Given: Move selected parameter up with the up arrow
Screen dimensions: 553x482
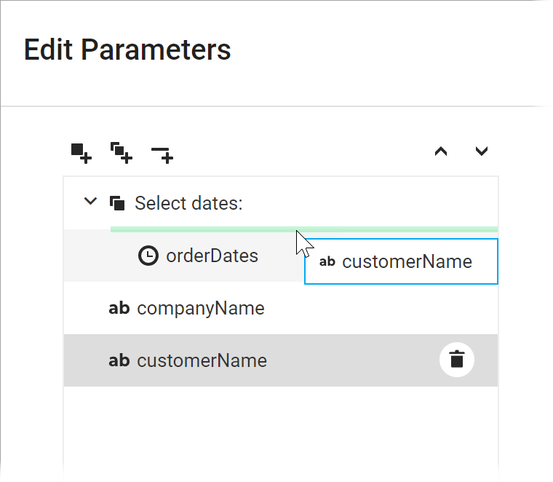Looking at the screenshot, I should click(x=441, y=151).
